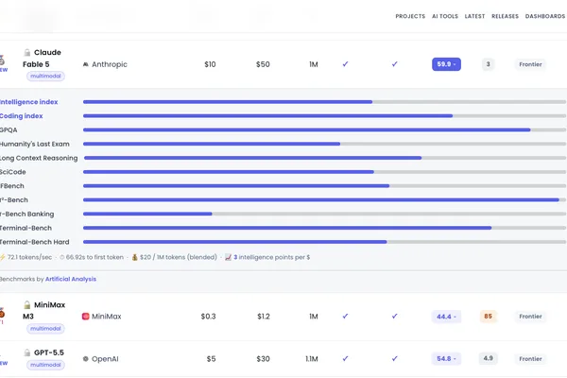Click the lock icon beside MiniMax M3

click(27, 305)
